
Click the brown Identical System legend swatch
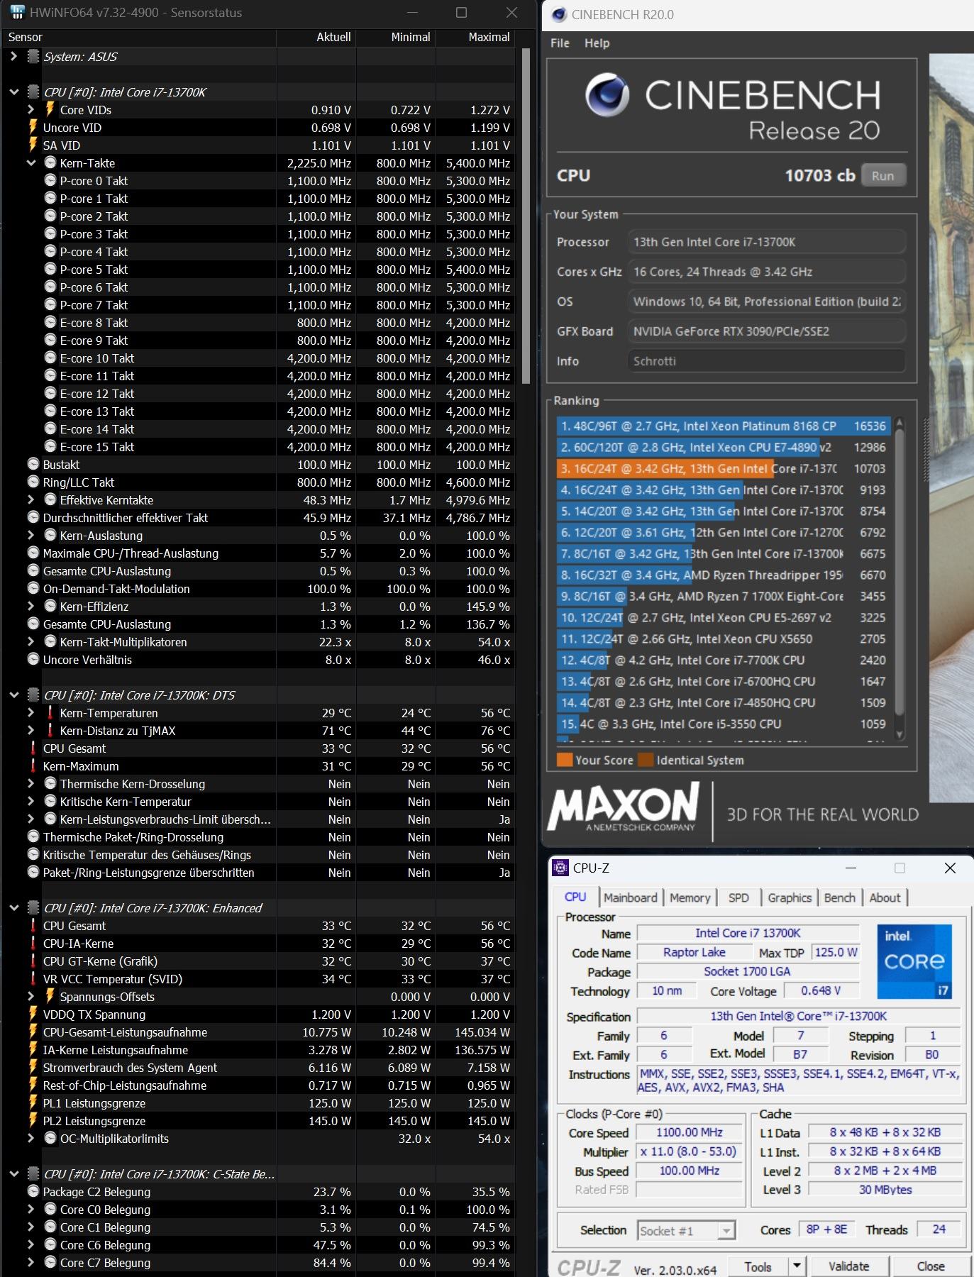tap(645, 760)
